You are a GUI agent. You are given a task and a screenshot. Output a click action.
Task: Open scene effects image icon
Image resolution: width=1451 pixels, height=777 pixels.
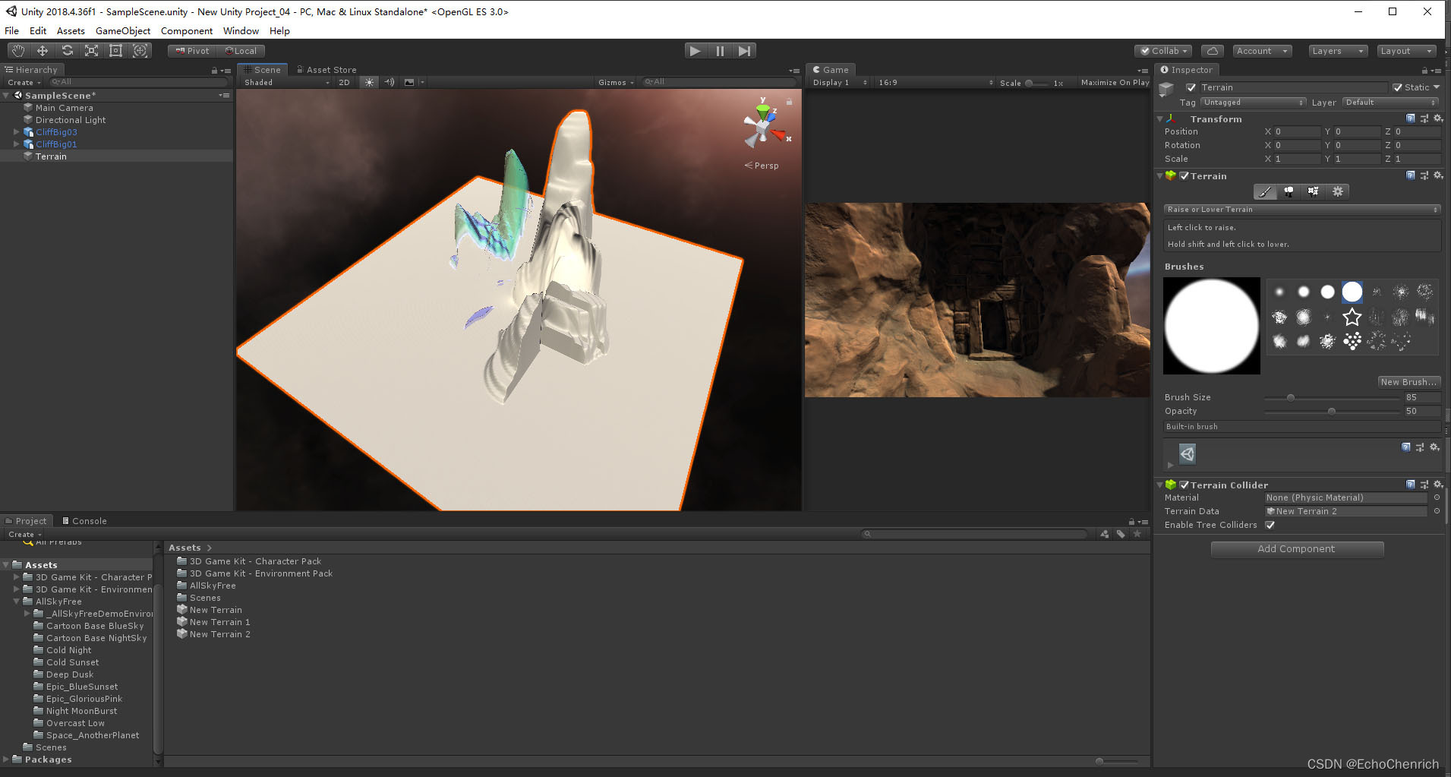point(409,82)
